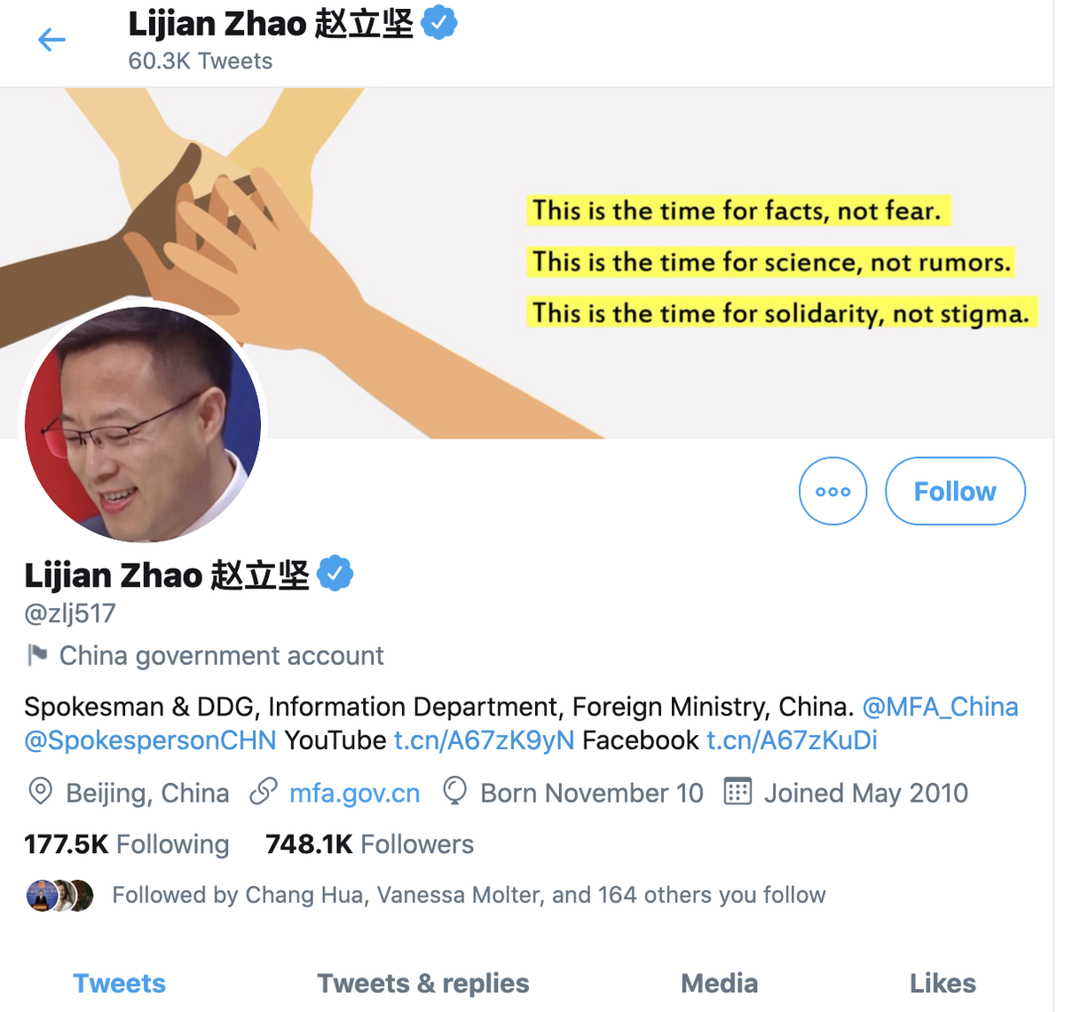Click the balloon birthday icon
This screenshot has width=1065, height=1012.
tap(454, 791)
